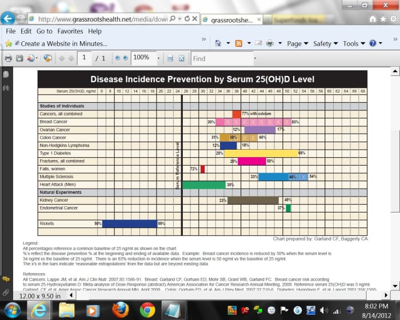Screen dimensions: 400x320
Task: Open the Favorites menu
Action: pyautogui.click(x=70, y=31)
